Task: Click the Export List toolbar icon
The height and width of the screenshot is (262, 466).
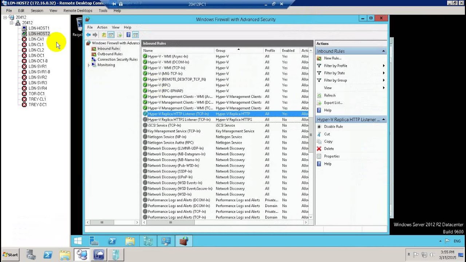Action: coord(119,35)
